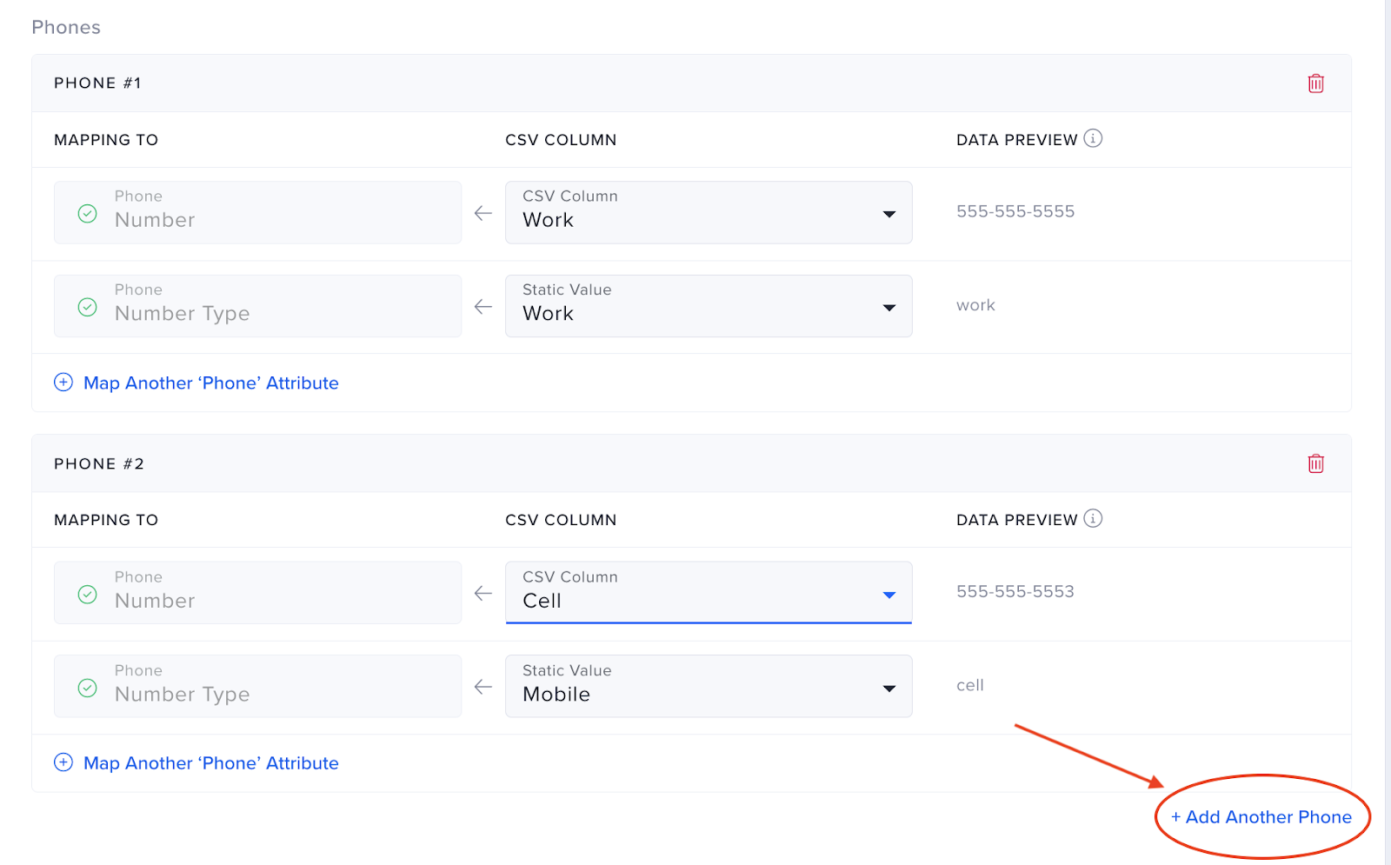Viewport: 1391px width, 865px height.
Task: Click the green checkmark beside Phone Number Type
Action: 87,306
